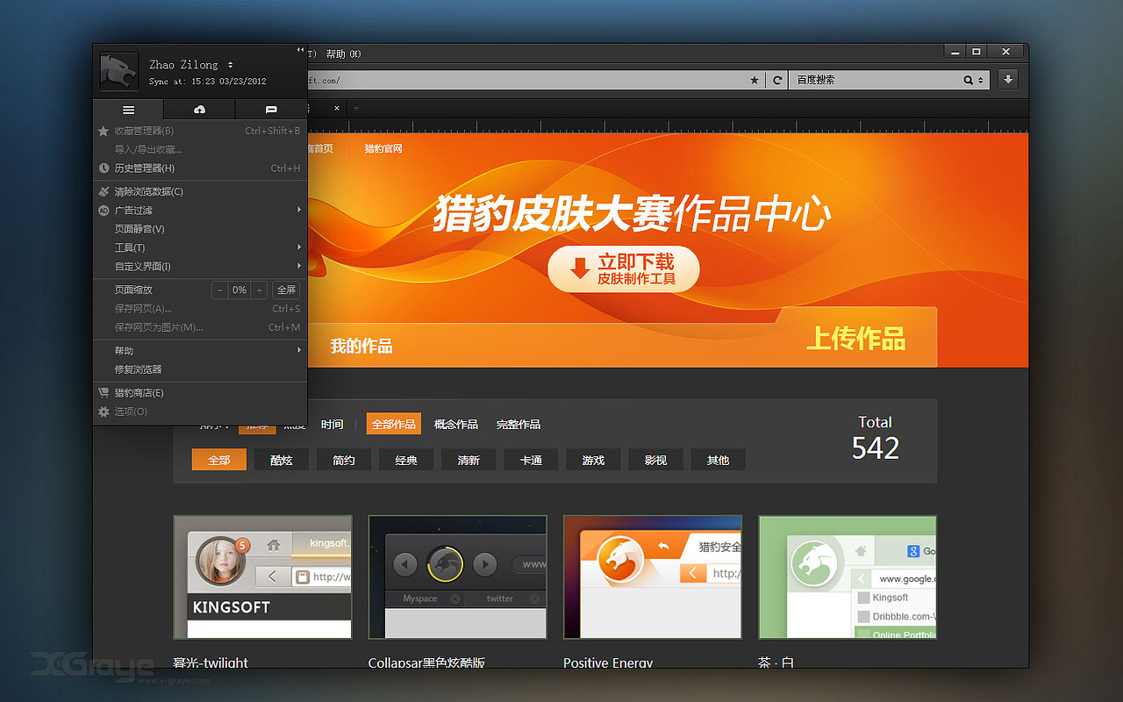Close the current browser tab with the x

[337, 109]
